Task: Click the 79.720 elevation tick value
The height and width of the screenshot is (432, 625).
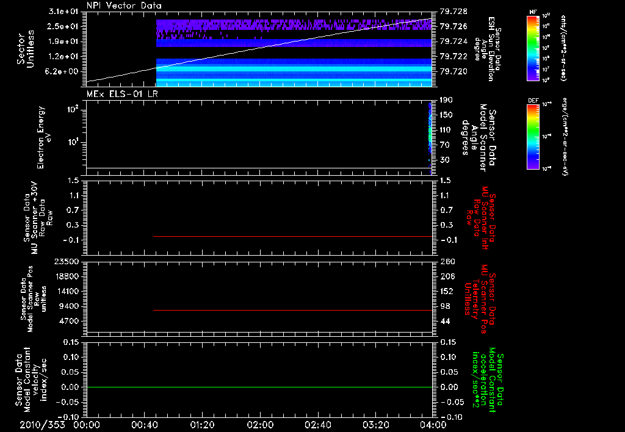Action: (453, 71)
